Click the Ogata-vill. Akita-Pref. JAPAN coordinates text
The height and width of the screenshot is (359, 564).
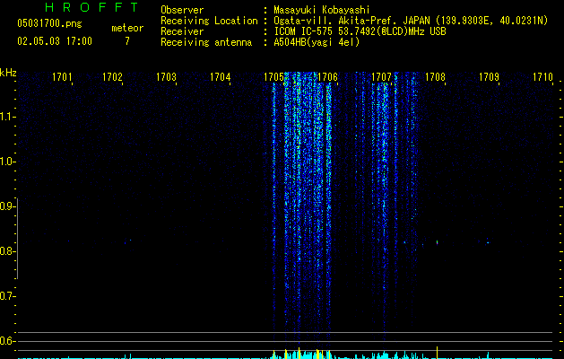pyautogui.click(x=411, y=21)
